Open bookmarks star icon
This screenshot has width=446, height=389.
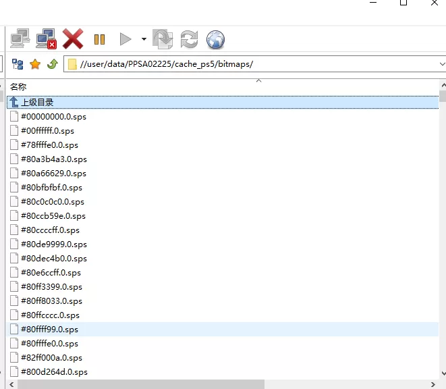(x=35, y=64)
